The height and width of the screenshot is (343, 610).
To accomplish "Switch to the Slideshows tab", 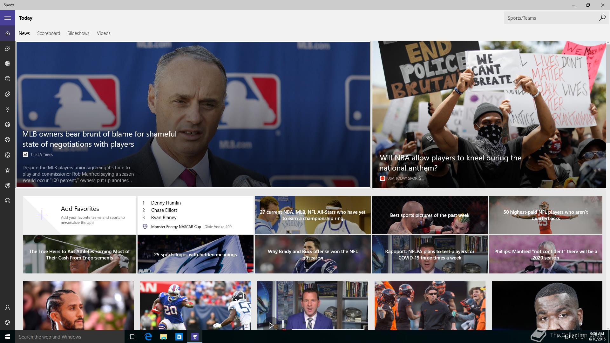I will tap(78, 33).
